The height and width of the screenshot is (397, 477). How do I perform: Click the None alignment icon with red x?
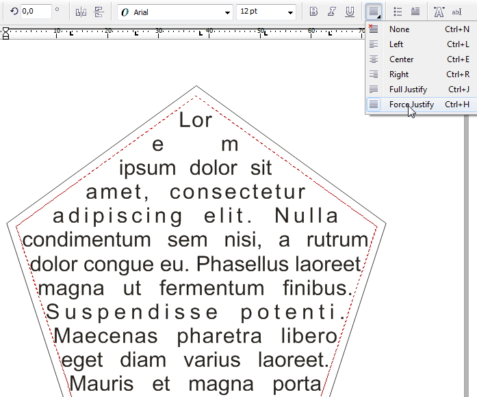tap(373, 29)
